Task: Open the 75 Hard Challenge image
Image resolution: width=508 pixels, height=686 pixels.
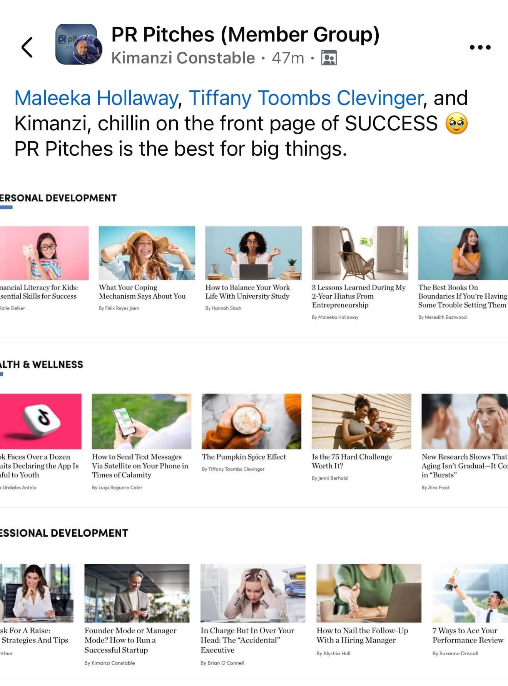Action: [361, 421]
